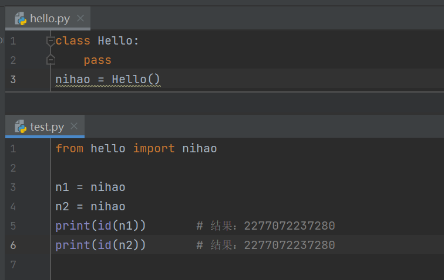Screen dimensions: 444x280
Task: Select the test.py tab
Action: point(47,127)
